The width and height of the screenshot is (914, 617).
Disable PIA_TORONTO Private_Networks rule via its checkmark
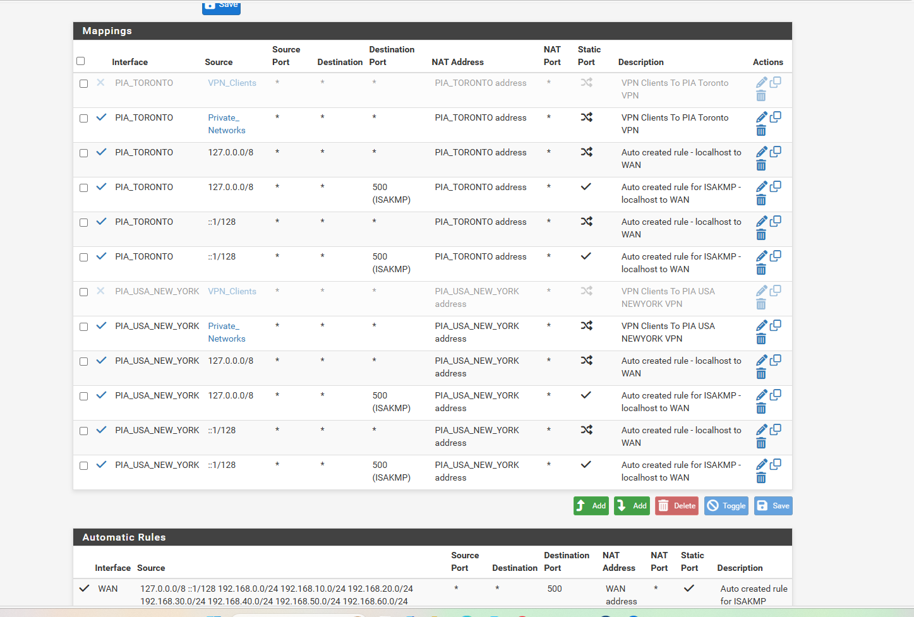(101, 117)
